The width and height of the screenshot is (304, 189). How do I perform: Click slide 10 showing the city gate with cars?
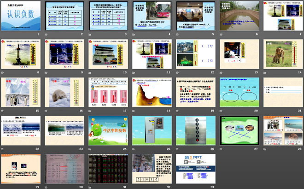pyautogui.click(x=107, y=54)
